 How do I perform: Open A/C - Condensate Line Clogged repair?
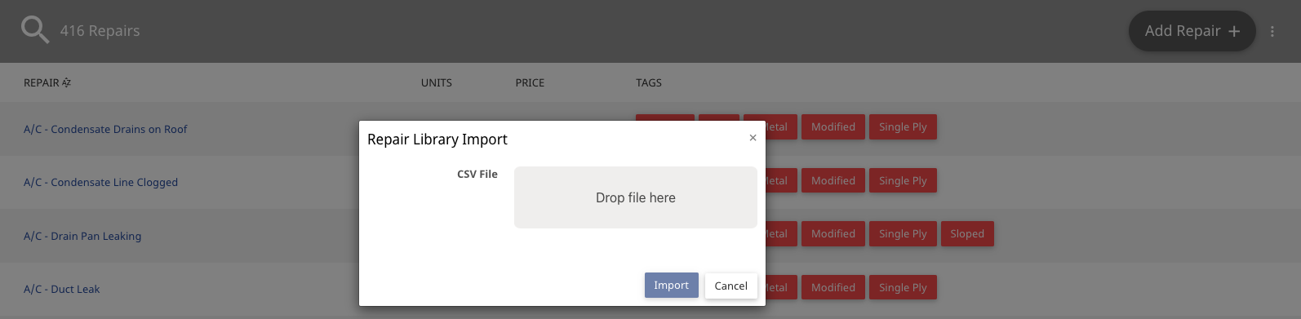(100, 182)
